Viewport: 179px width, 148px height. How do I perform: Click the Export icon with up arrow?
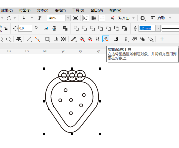32,18
